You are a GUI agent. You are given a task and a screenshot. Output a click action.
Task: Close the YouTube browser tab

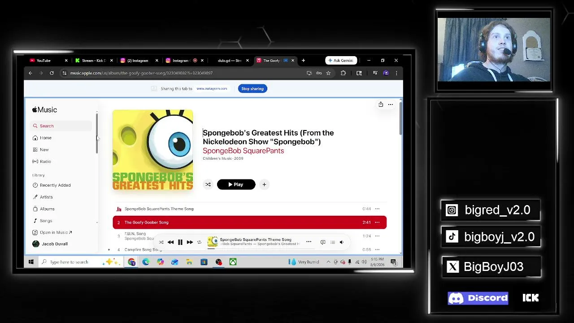(66, 61)
